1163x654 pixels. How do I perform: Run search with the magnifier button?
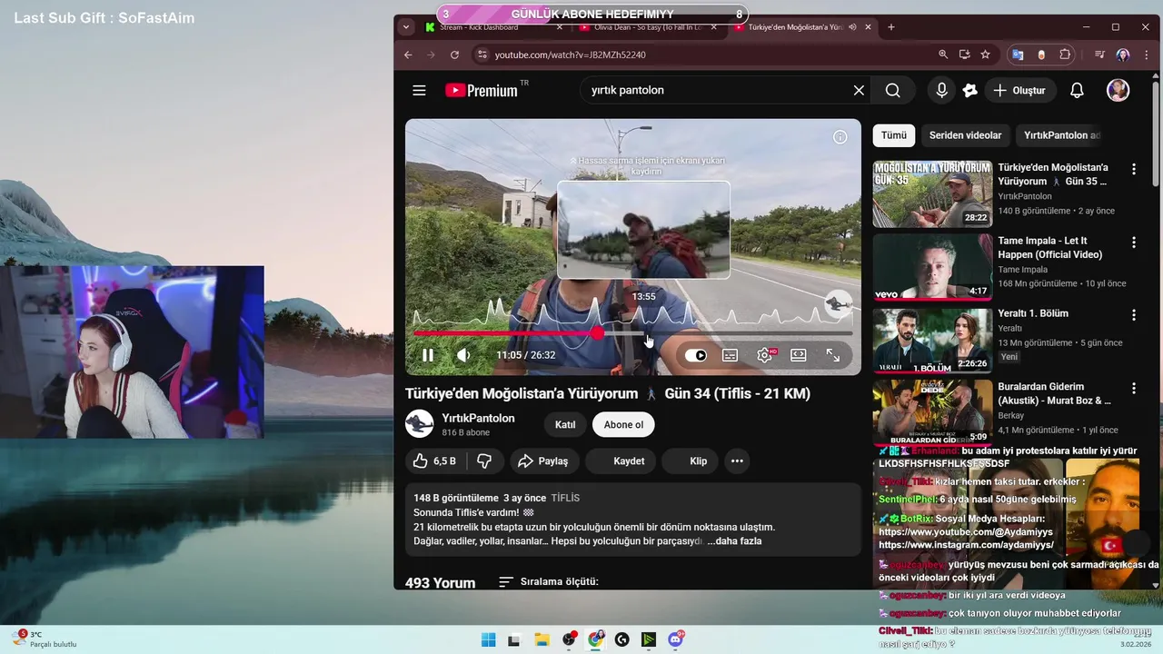click(893, 90)
